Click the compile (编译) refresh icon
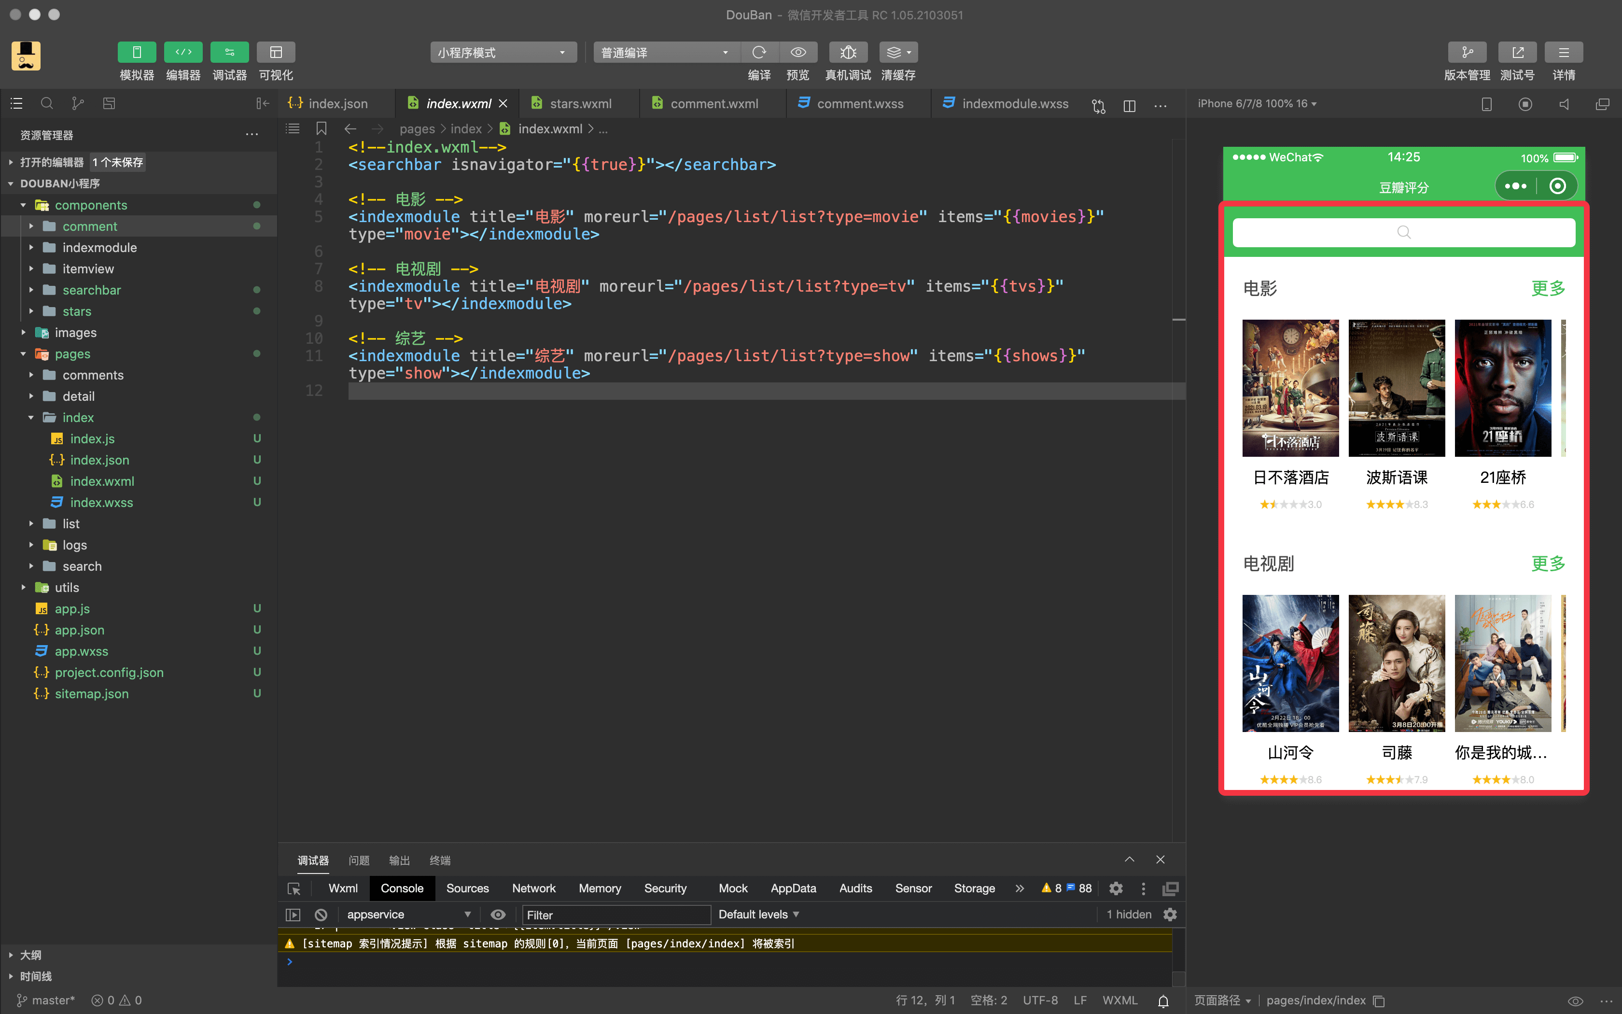This screenshot has width=1622, height=1014. (x=759, y=52)
